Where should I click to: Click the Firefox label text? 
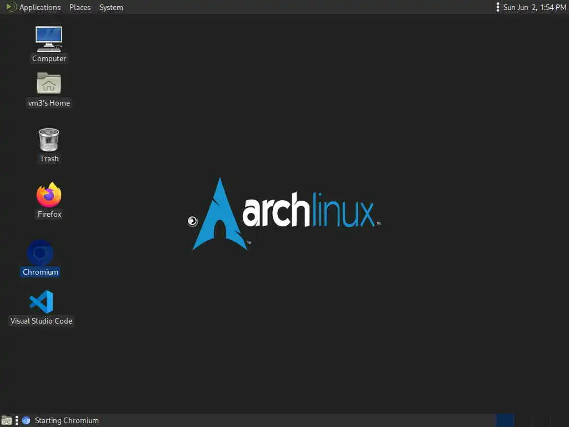coord(49,214)
